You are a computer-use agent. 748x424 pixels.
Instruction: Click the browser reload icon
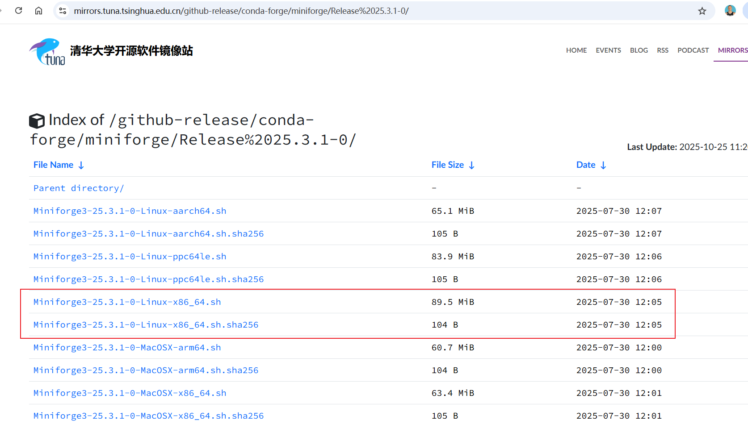coord(18,11)
